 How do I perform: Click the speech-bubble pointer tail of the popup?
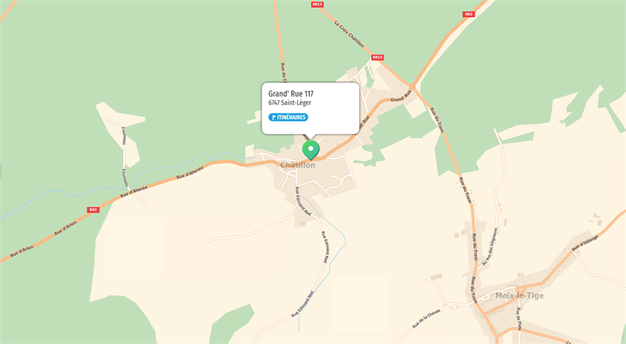click(x=311, y=137)
